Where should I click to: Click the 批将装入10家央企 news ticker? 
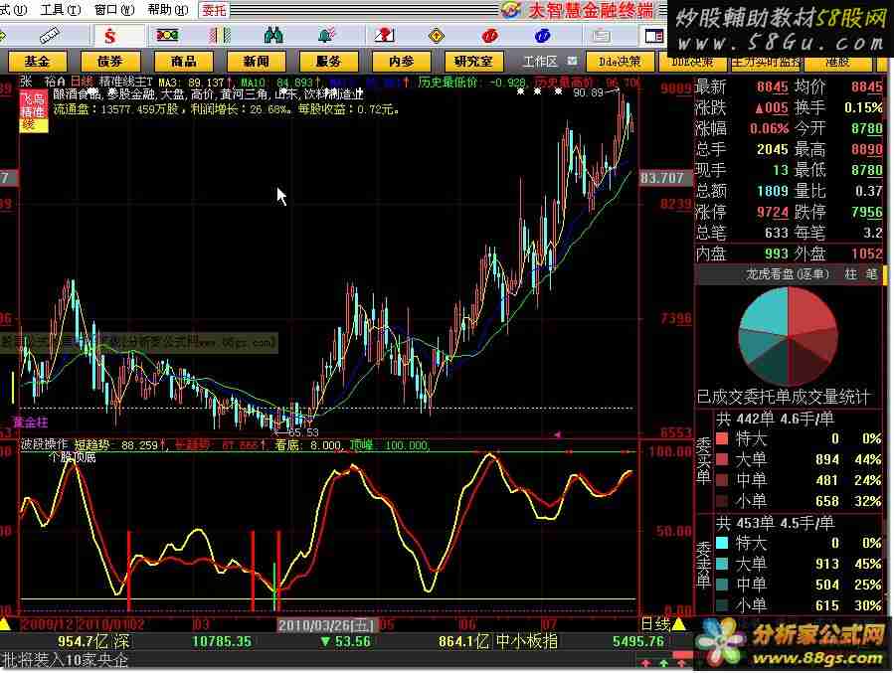click(65, 661)
